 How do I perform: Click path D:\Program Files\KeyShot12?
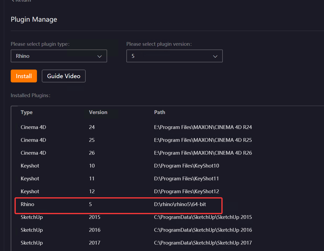pyautogui.click(x=187, y=191)
